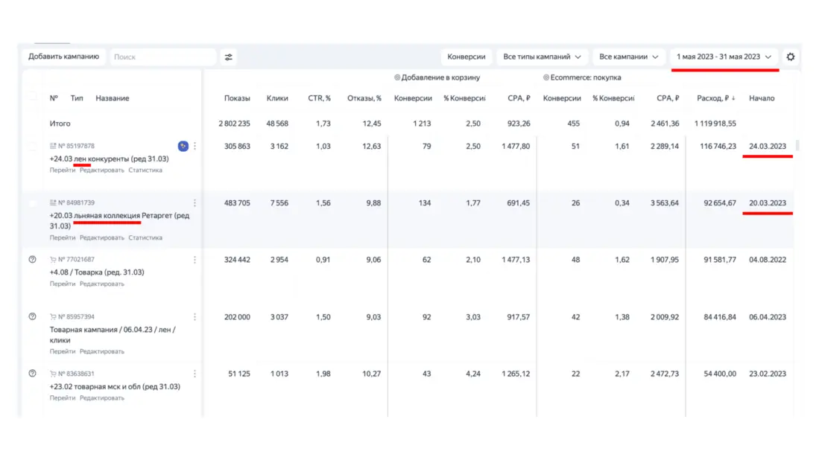Open 'Статистика' link for лен конкуренты campaign
The image size is (819, 460).
click(145, 170)
